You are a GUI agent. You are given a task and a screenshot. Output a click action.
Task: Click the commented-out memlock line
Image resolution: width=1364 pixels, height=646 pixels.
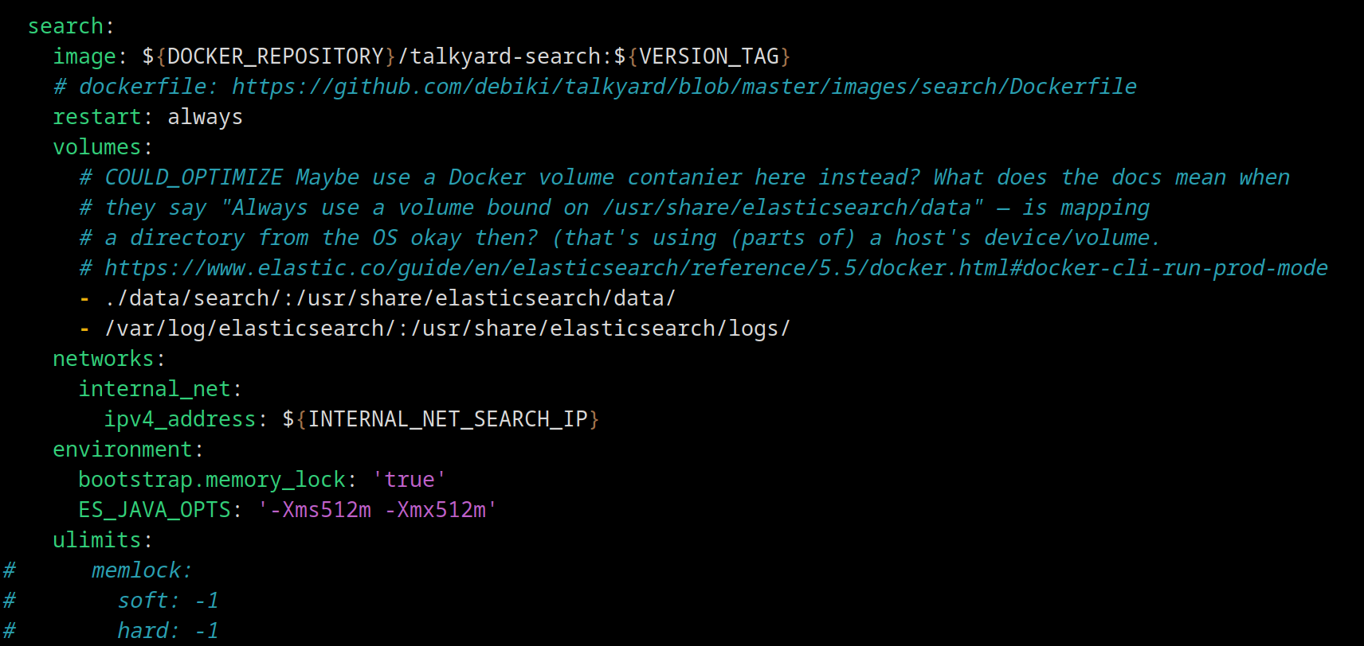click(x=97, y=570)
